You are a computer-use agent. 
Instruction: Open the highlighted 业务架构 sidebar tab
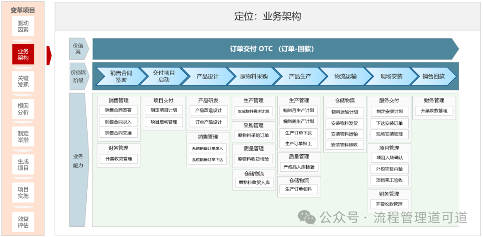[x=23, y=55]
